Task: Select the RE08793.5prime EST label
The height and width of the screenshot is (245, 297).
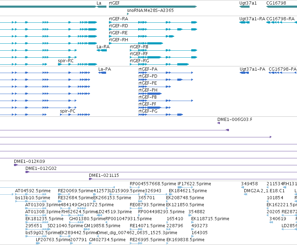Action: 147,205
